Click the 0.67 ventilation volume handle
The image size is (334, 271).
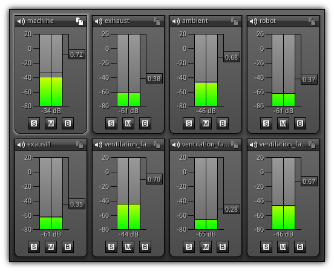coord(309,181)
